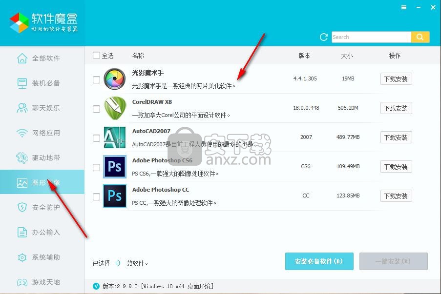This screenshot has height=294, width=441.
Task: Click size value 489.77MB
Action: [x=348, y=137]
